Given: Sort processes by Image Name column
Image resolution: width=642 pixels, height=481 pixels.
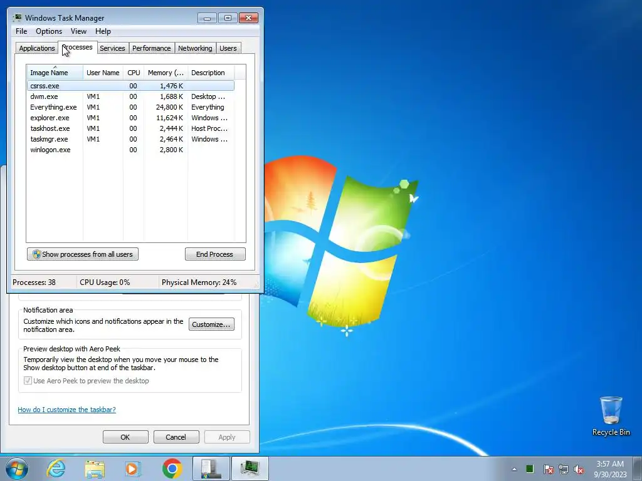Looking at the screenshot, I should (x=55, y=73).
